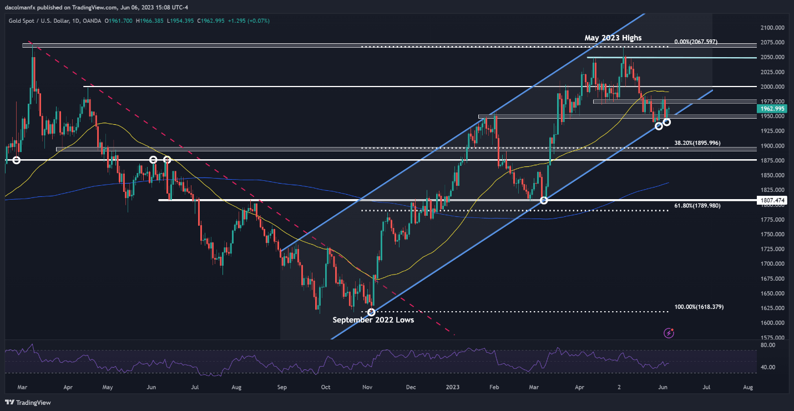Click the current price label 1962.995
Viewport: 794px width, 411px height.
(x=772, y=109)
